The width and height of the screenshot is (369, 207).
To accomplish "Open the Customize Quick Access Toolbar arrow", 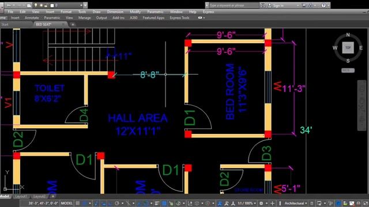I will coord(85,5).
